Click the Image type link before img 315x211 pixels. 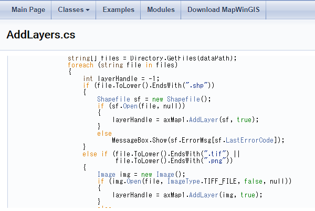click(x=106, y=174)
